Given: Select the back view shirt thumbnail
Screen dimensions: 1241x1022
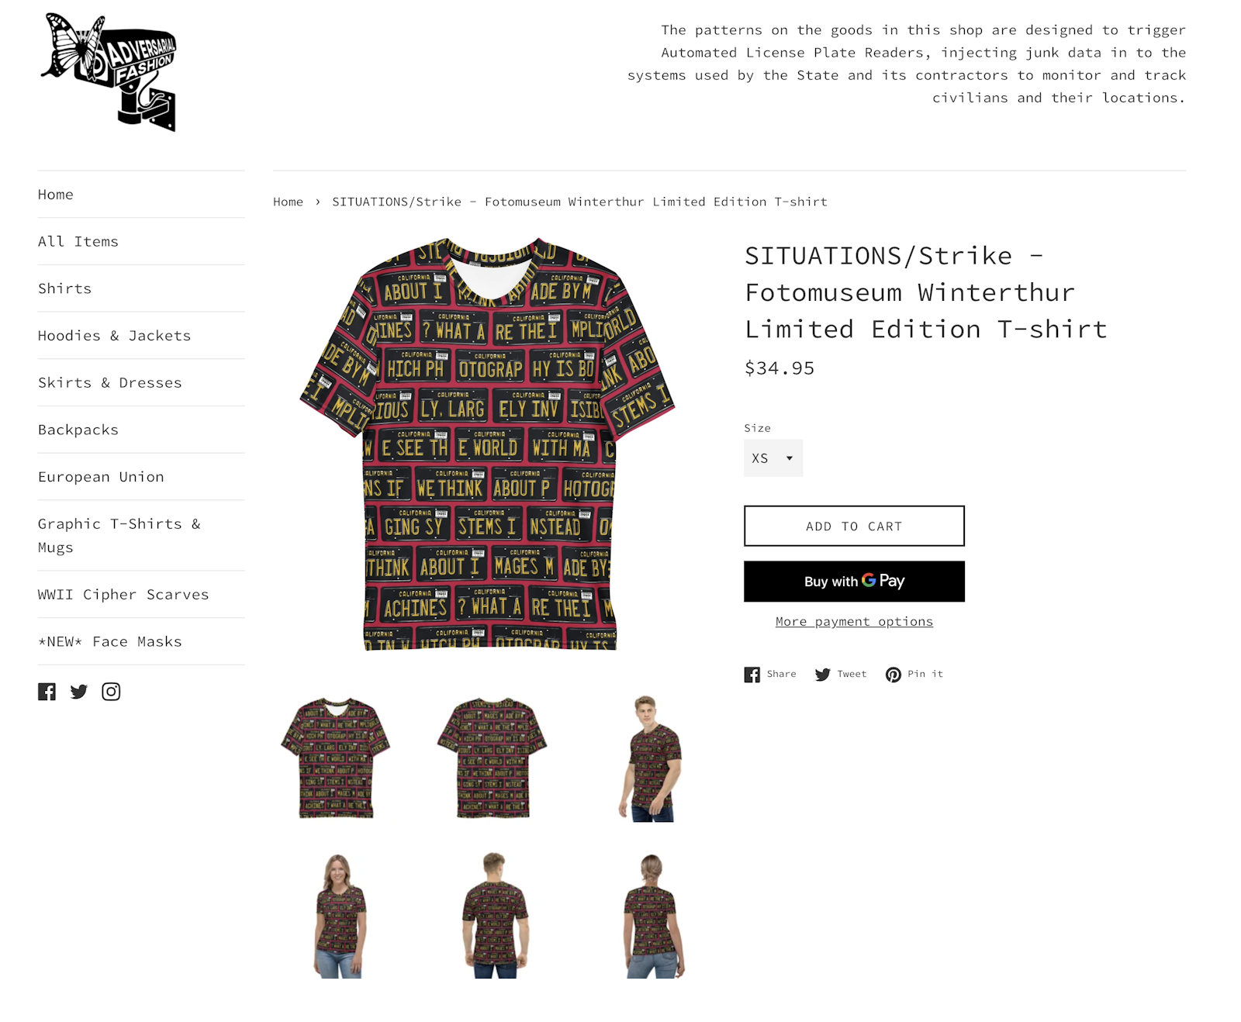Looking at the screenshot, I should tap(492, 758).
